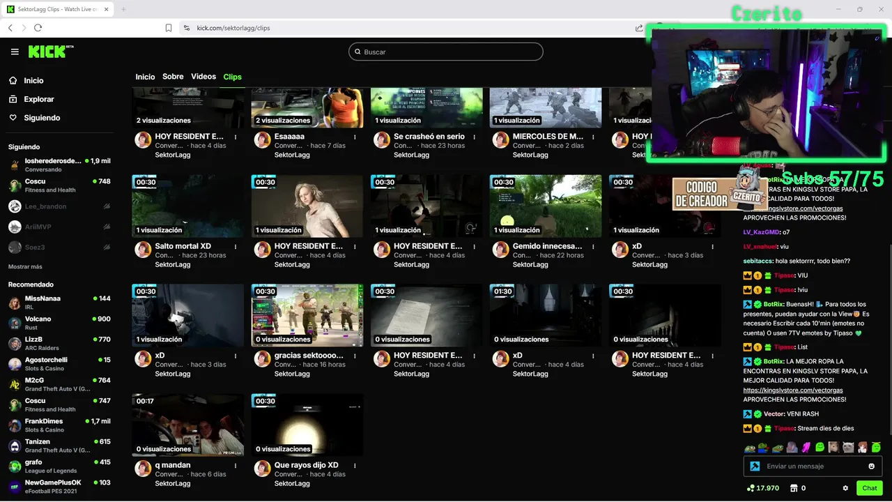Open Volcano recommended channel

(x=59, y=323)
